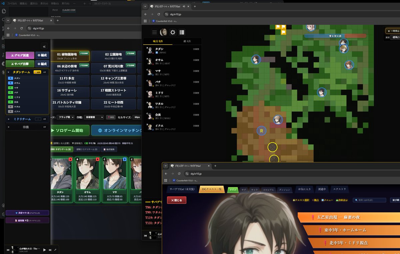The width and height of the screenshot is (400, 254).
Task: Collapse the left sidebar with double-chevron icon
Action: click(x=44, y=46)
